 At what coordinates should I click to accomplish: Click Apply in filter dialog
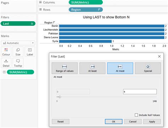pyautogui.click(x=152, y=122)
